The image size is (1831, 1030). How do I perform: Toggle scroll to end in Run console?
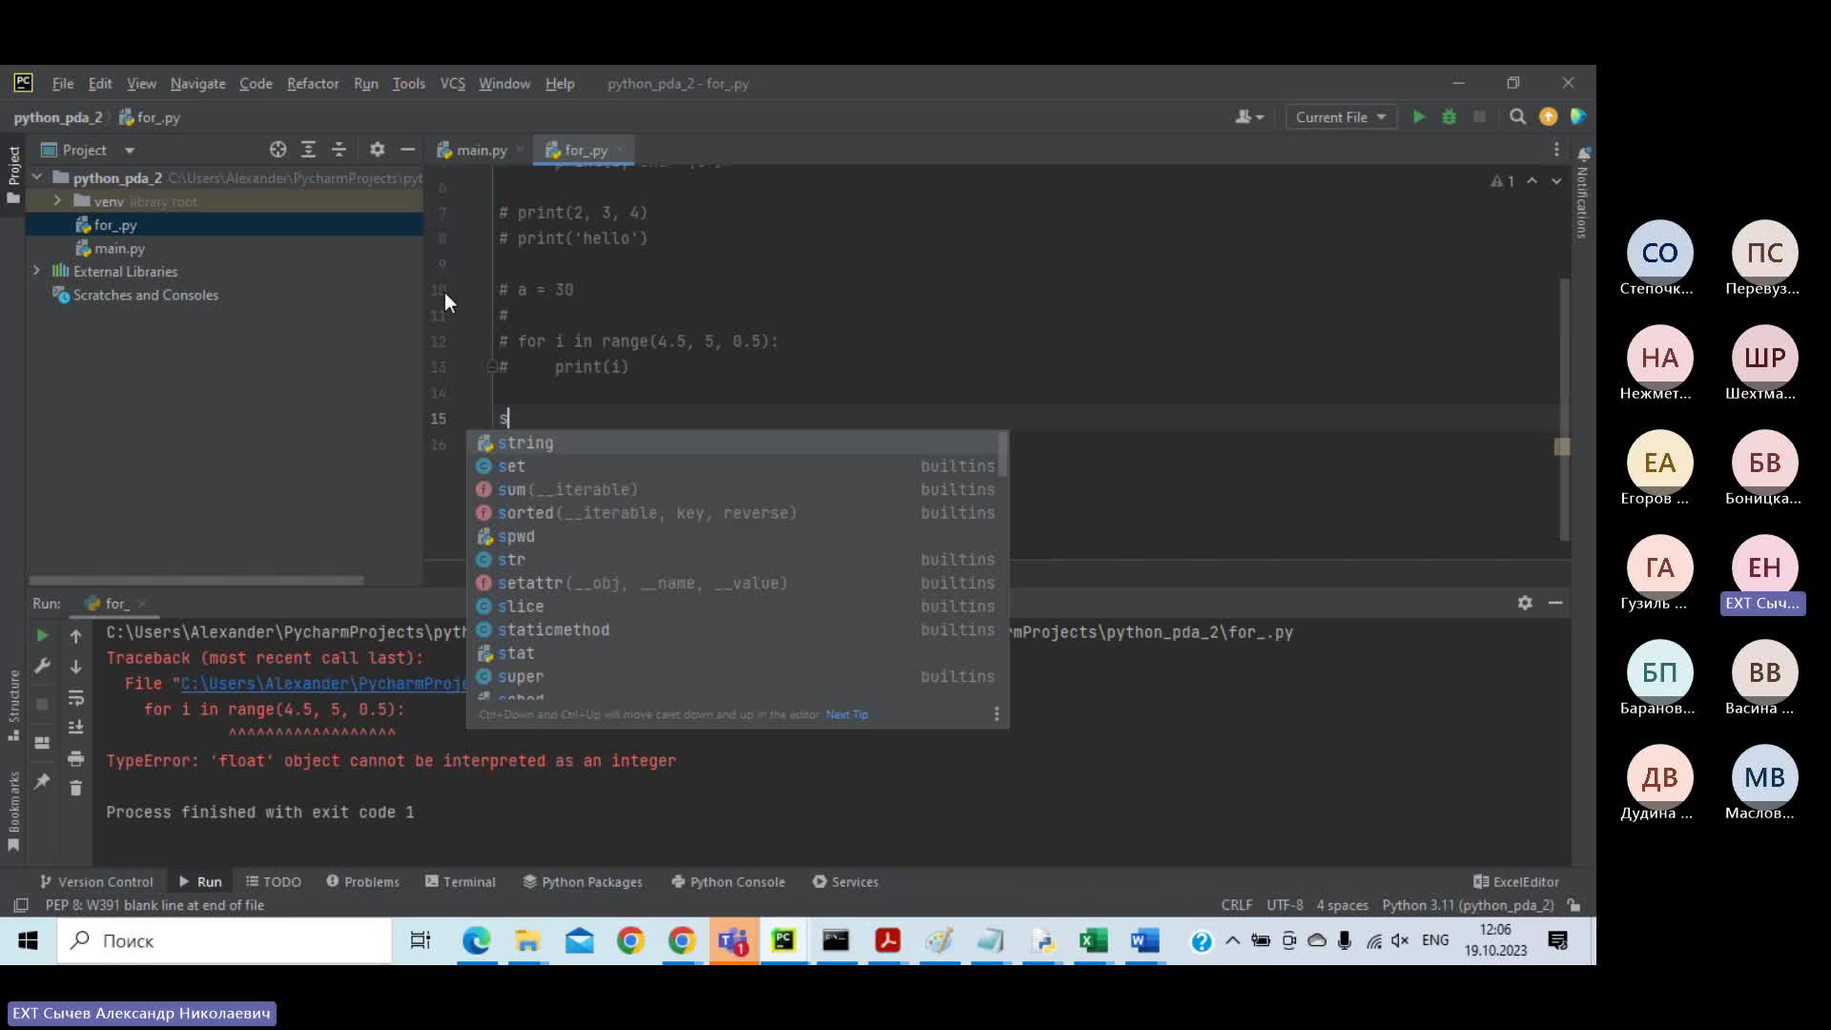tap(76, 728)
